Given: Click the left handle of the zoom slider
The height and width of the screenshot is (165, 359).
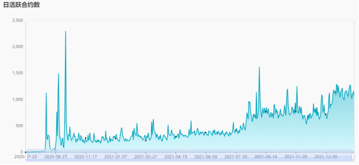Looking at the screenshot, I should [x=26, y=157].
